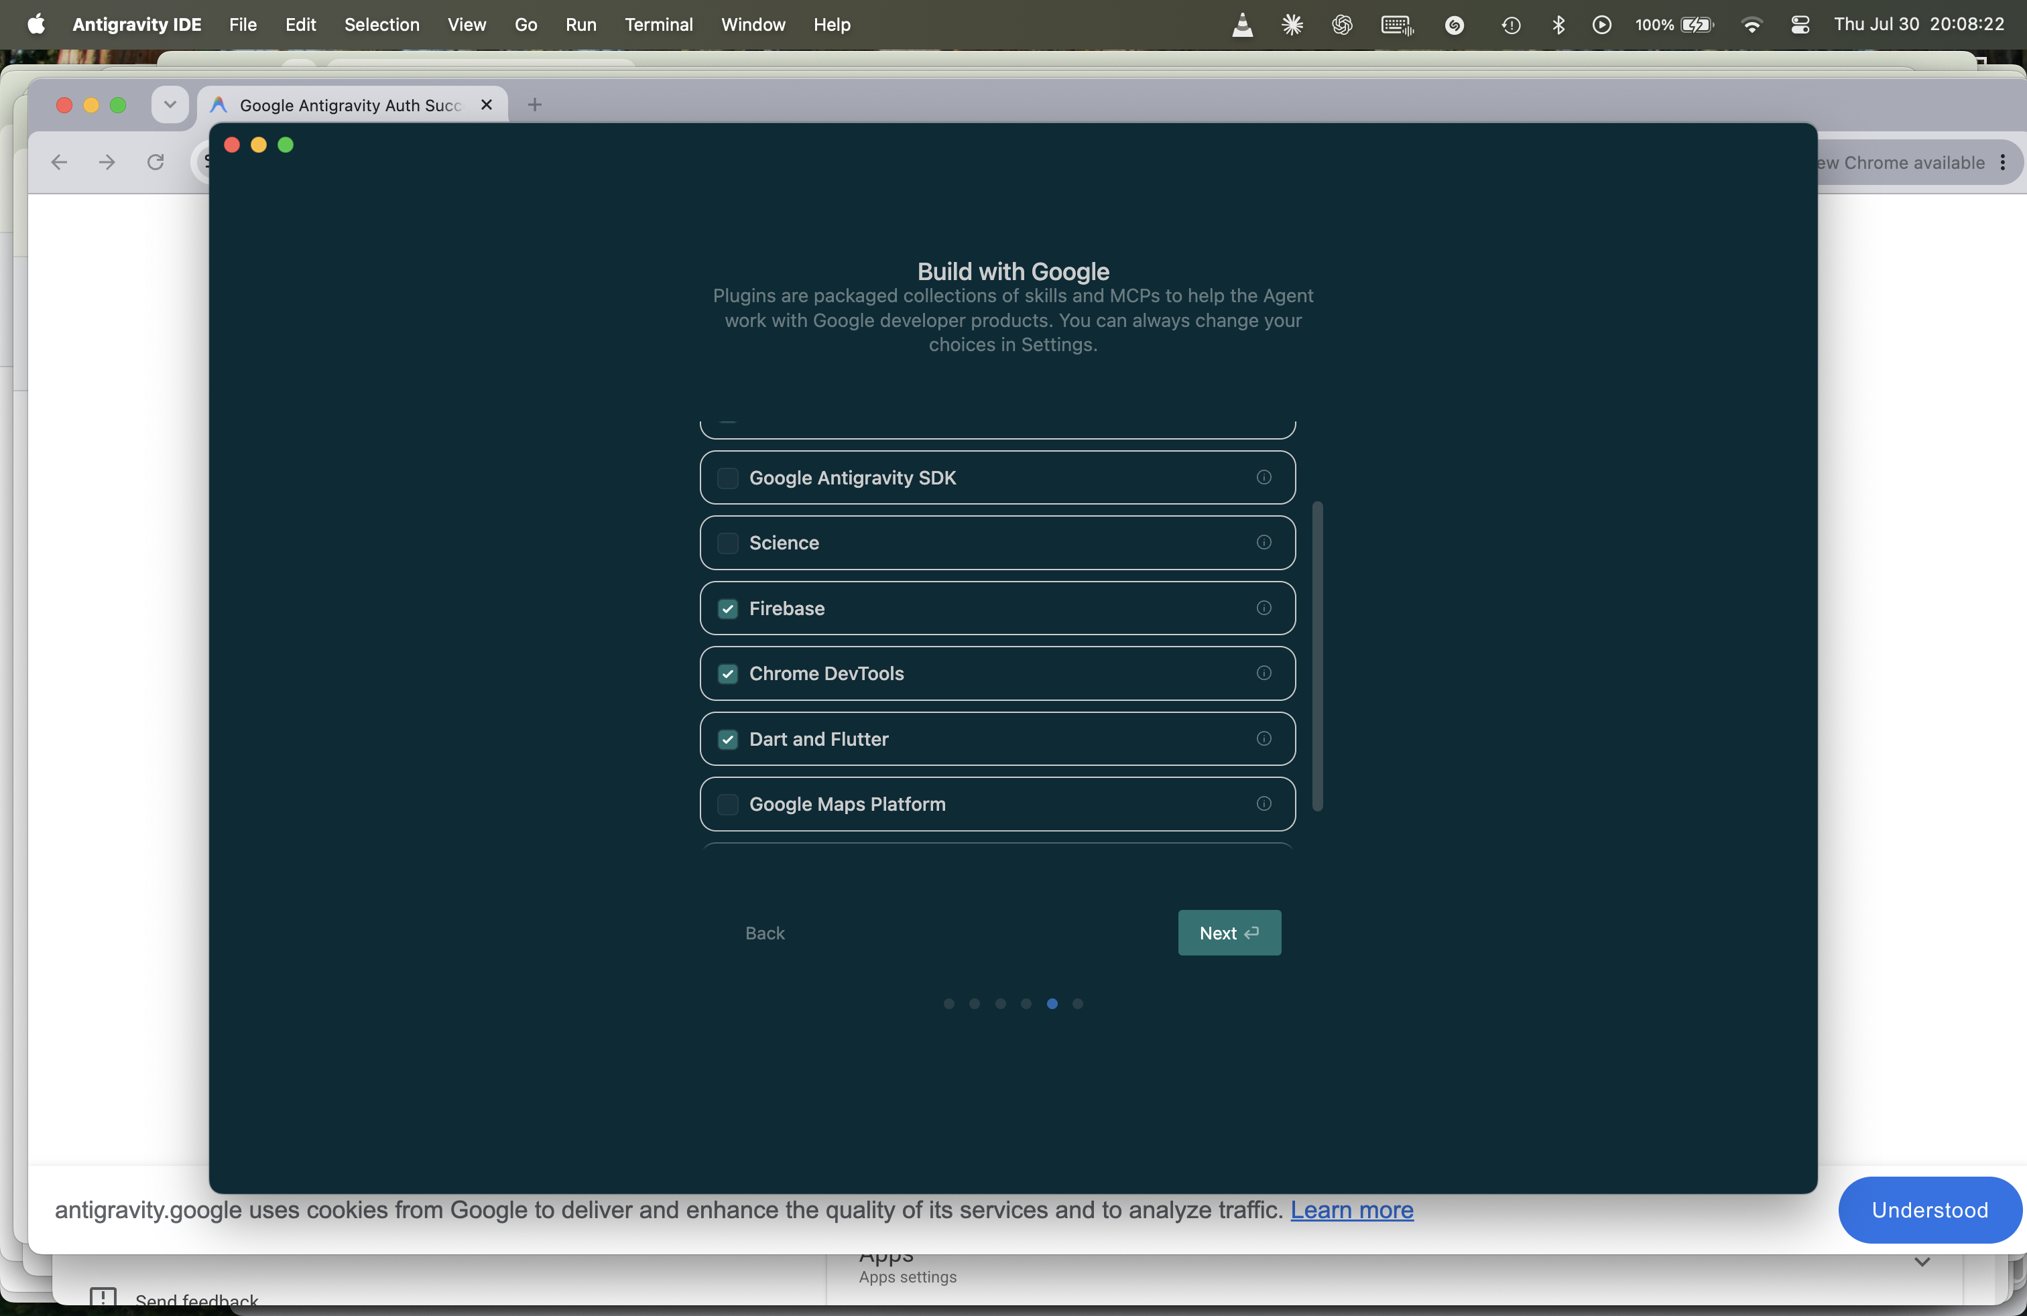Open the Edit menu

(x=301, y=25)
